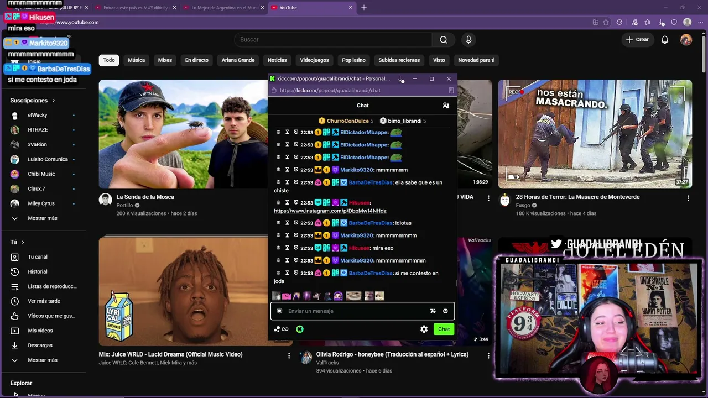Send message with green Chat button
Viewport: 708px width, 398px height.
click(444, 329)
